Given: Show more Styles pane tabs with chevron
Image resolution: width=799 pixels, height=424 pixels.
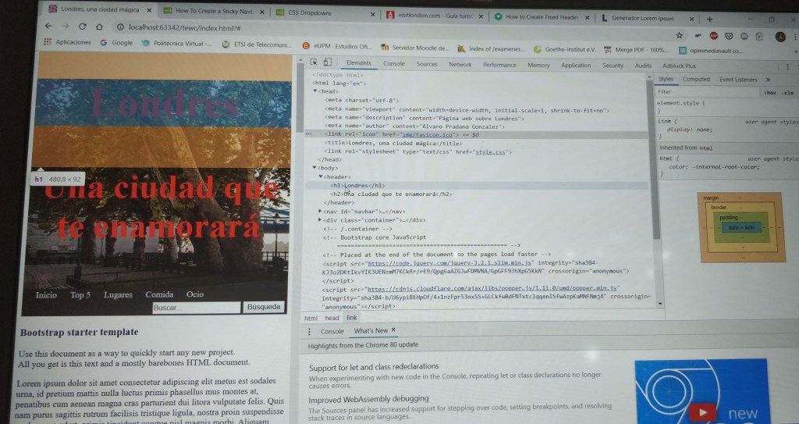Looking at the screenshot, I should coord(769,80).
